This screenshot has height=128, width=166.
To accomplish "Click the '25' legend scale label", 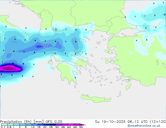I will pyautogui.click(x=51, y=127).
